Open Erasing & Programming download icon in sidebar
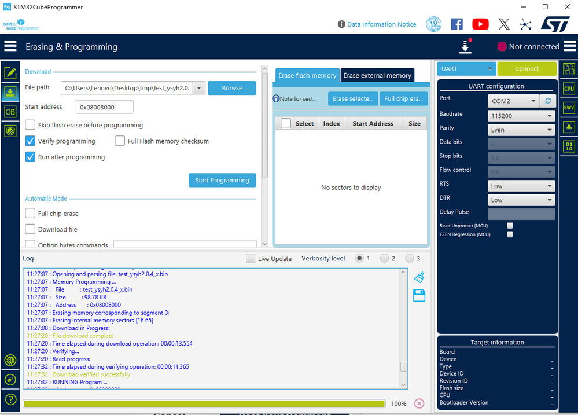This screenshot has width=578, height=415. pos(10,92)
